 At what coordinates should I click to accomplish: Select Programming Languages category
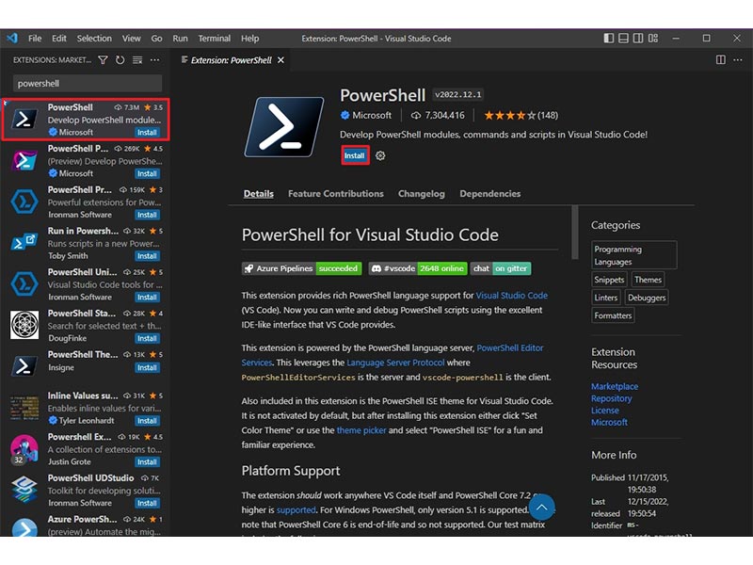click(633, 255)
